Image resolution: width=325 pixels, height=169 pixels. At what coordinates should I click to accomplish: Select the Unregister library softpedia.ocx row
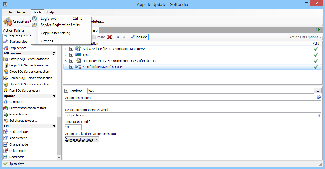[193, 61]
